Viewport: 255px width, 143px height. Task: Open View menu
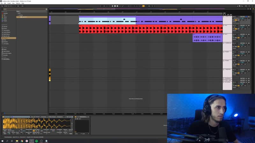[13, 3]
